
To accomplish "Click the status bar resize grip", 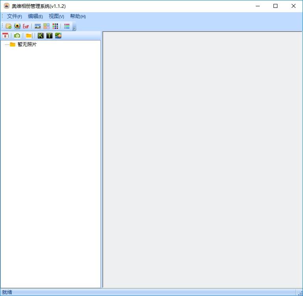I will pyautogui.click(x=300, y=293).
